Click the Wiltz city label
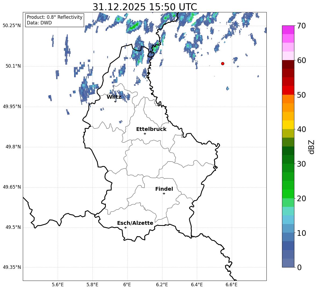The image size is (318, 290). pyautogui.click(x=114, y=97)
